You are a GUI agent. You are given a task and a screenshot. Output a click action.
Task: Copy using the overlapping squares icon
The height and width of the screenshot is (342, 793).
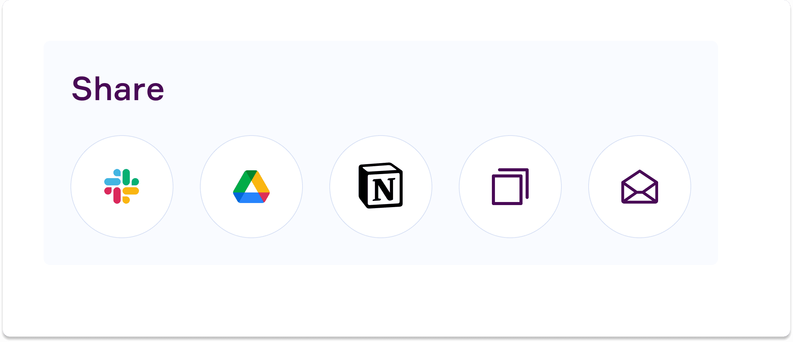pos(510,186)
